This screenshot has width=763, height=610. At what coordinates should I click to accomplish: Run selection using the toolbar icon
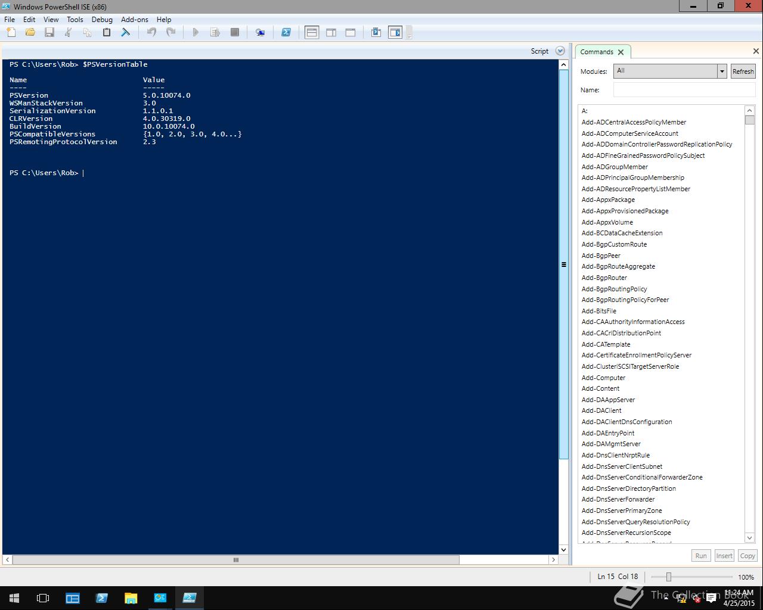click(215, 32)
